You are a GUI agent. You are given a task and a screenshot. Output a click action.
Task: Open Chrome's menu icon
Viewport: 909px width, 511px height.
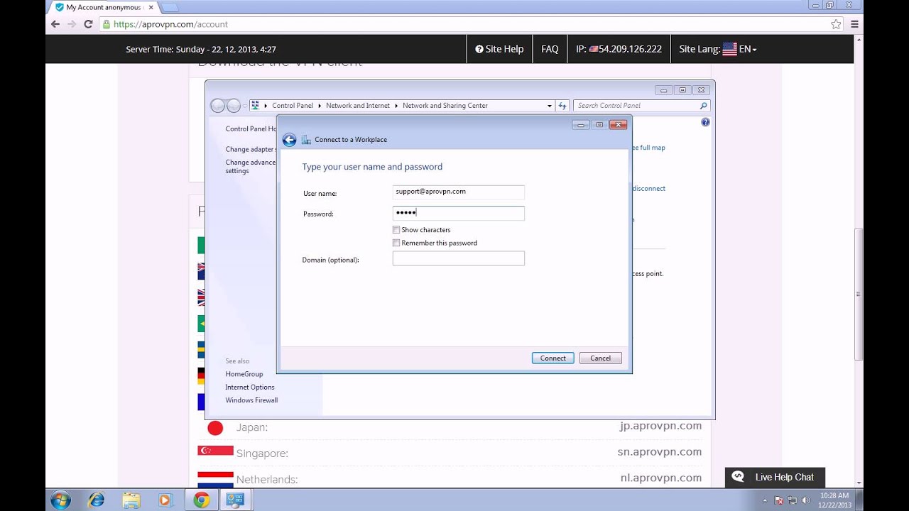point(854,23)
